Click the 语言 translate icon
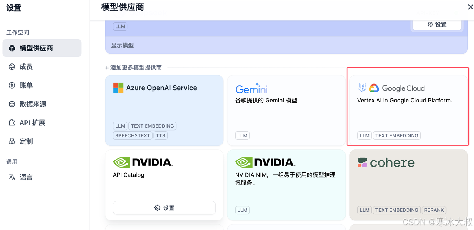474x230 pixels. tap(12, 177)
